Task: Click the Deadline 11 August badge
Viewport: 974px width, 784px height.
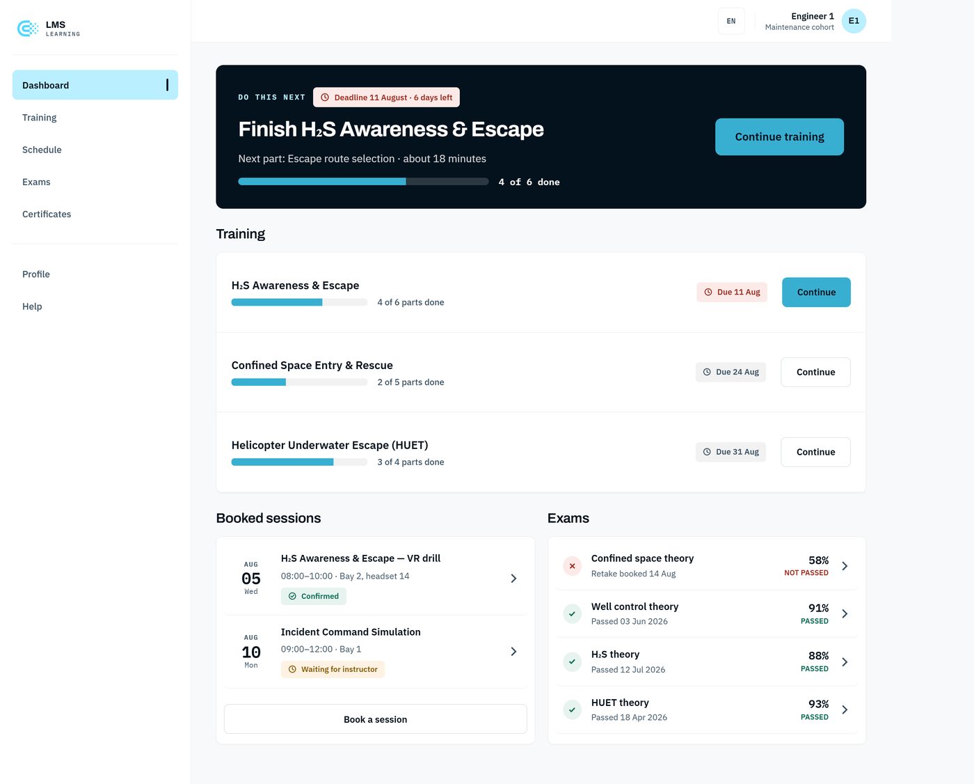Action: tap(386, 97)
